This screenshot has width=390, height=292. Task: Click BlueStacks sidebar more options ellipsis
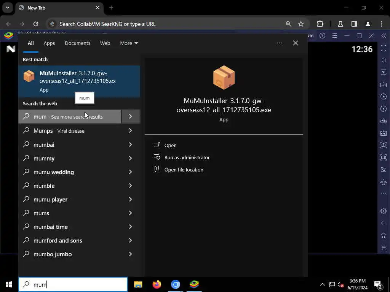384,194
